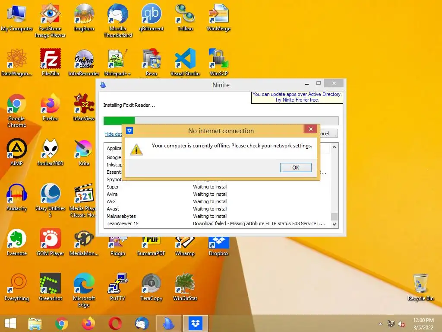Open Microsoft Edge desktop icon
The width and height of the screenshot is (442, 332).
point(84,290)
